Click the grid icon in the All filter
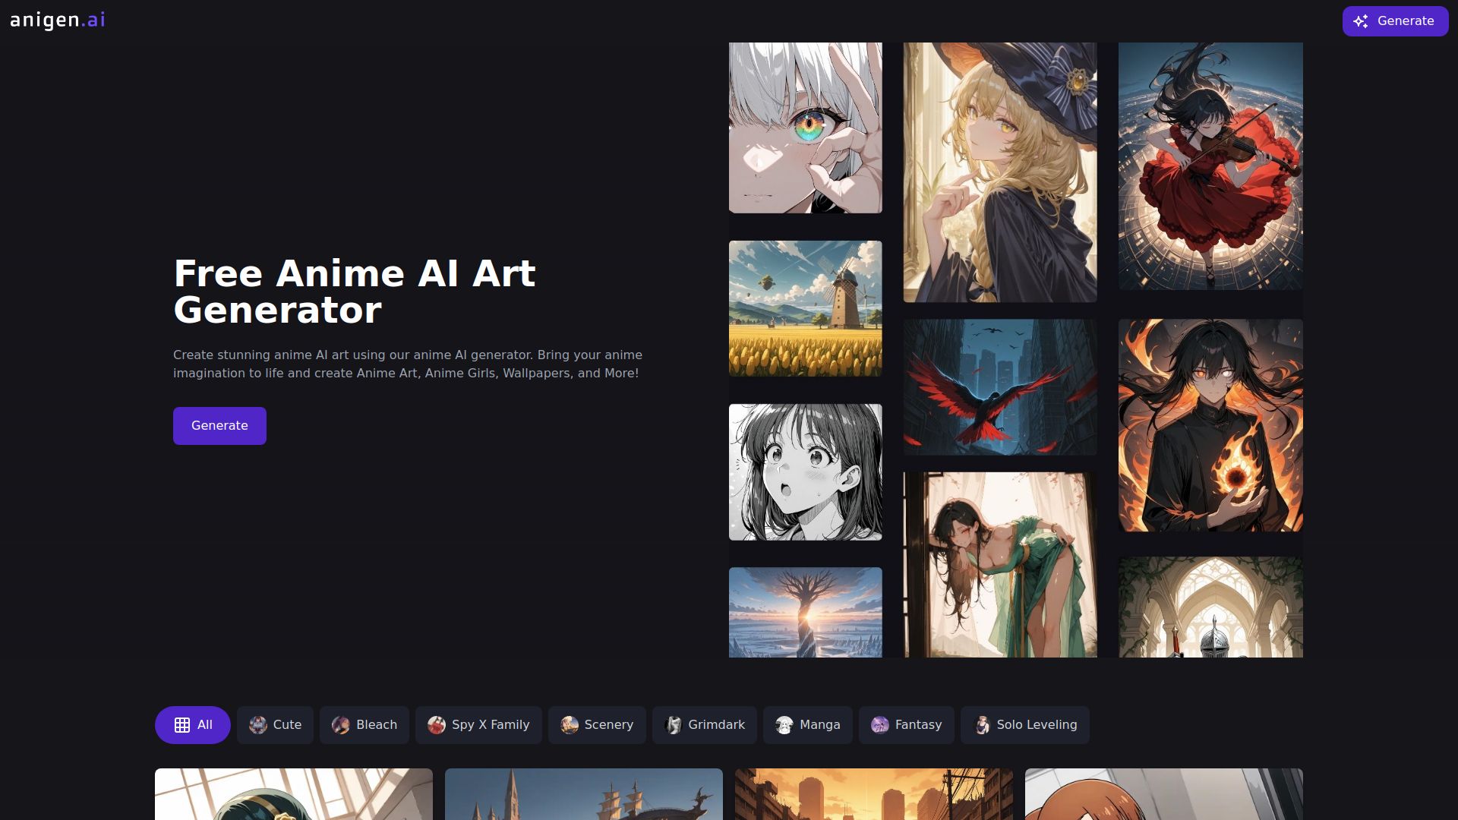 (182, 724)
